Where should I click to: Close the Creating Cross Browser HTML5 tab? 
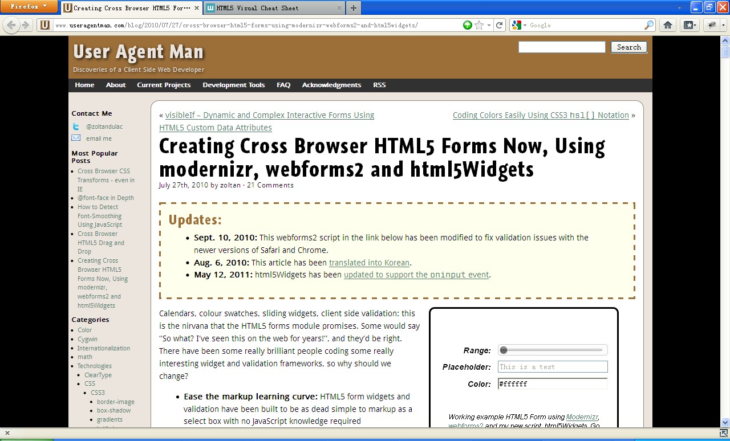coord(197,8)
